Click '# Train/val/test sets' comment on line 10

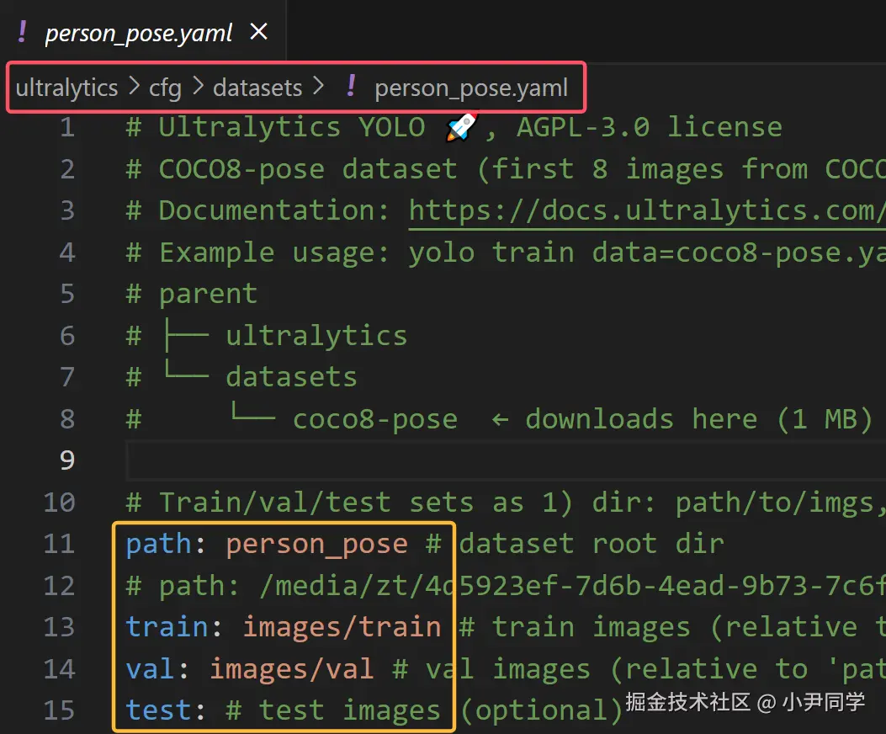click(300, 503)
